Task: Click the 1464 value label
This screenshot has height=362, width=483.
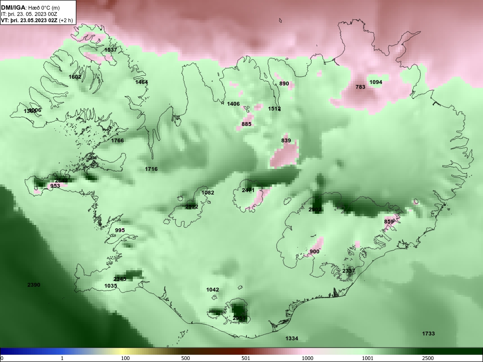Action: click(142, 82)
